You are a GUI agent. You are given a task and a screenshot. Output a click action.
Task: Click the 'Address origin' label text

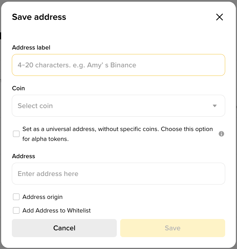(x=43, y=197)
